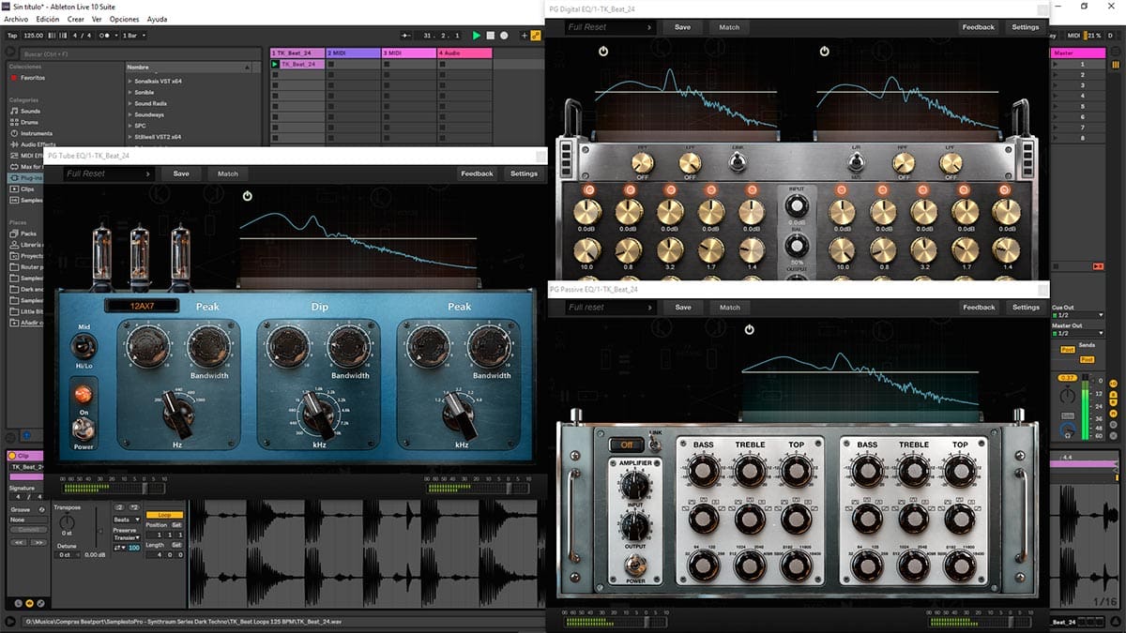Viewport: 1126px width, 633px height.
Task: Click Save in the PG Passive EQ window
Action: pos(682,308)
